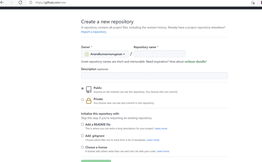Open Learn more link for README
The width and height of the screenshot is (262, 162).
pyautogui.click(x=161, y=128)
